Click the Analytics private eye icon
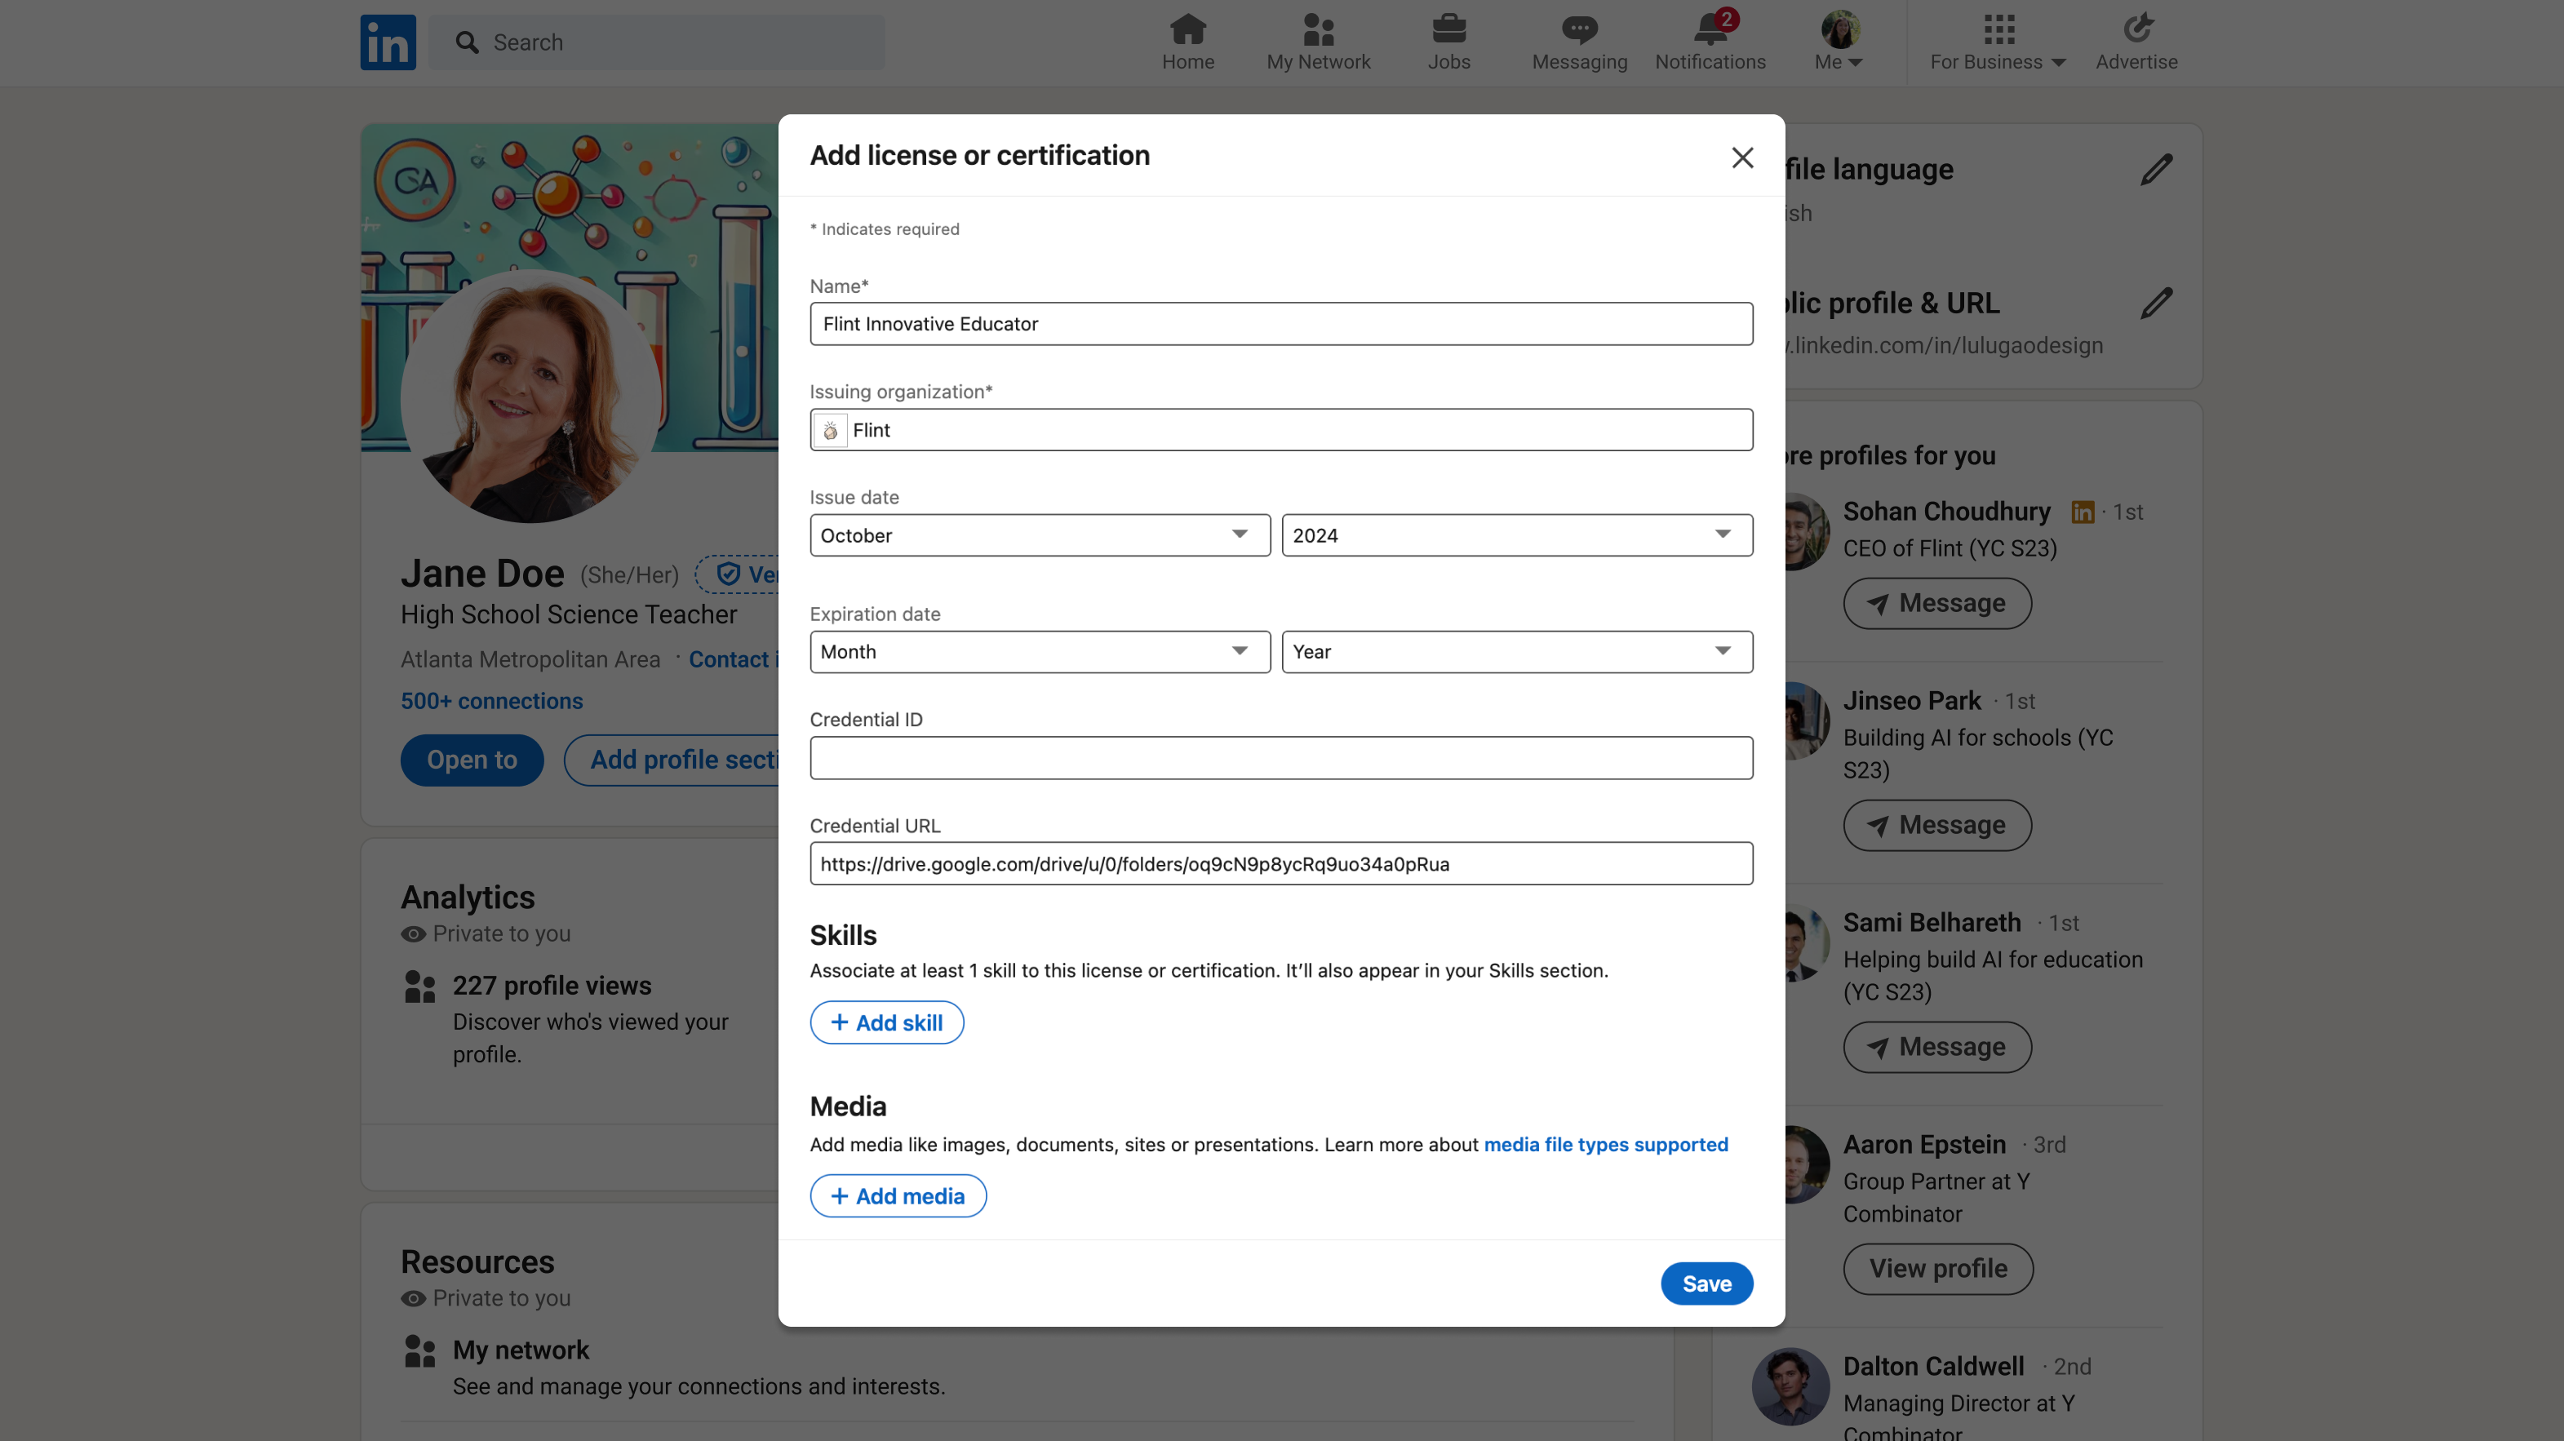 413,934
